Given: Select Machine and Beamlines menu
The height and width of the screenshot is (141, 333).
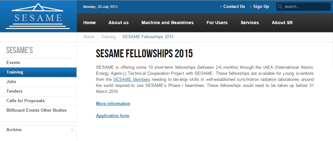Looking at the screenshot, I should (x=167, y=23).
